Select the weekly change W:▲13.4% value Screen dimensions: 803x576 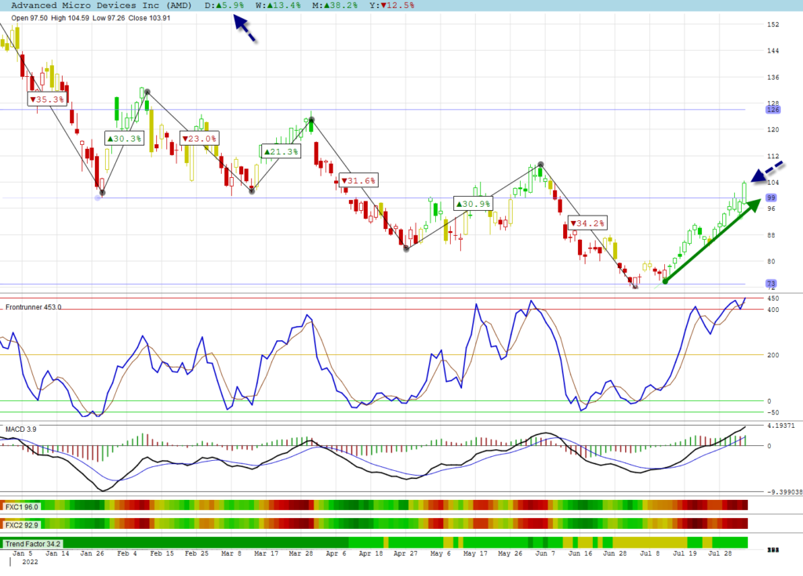278,5
